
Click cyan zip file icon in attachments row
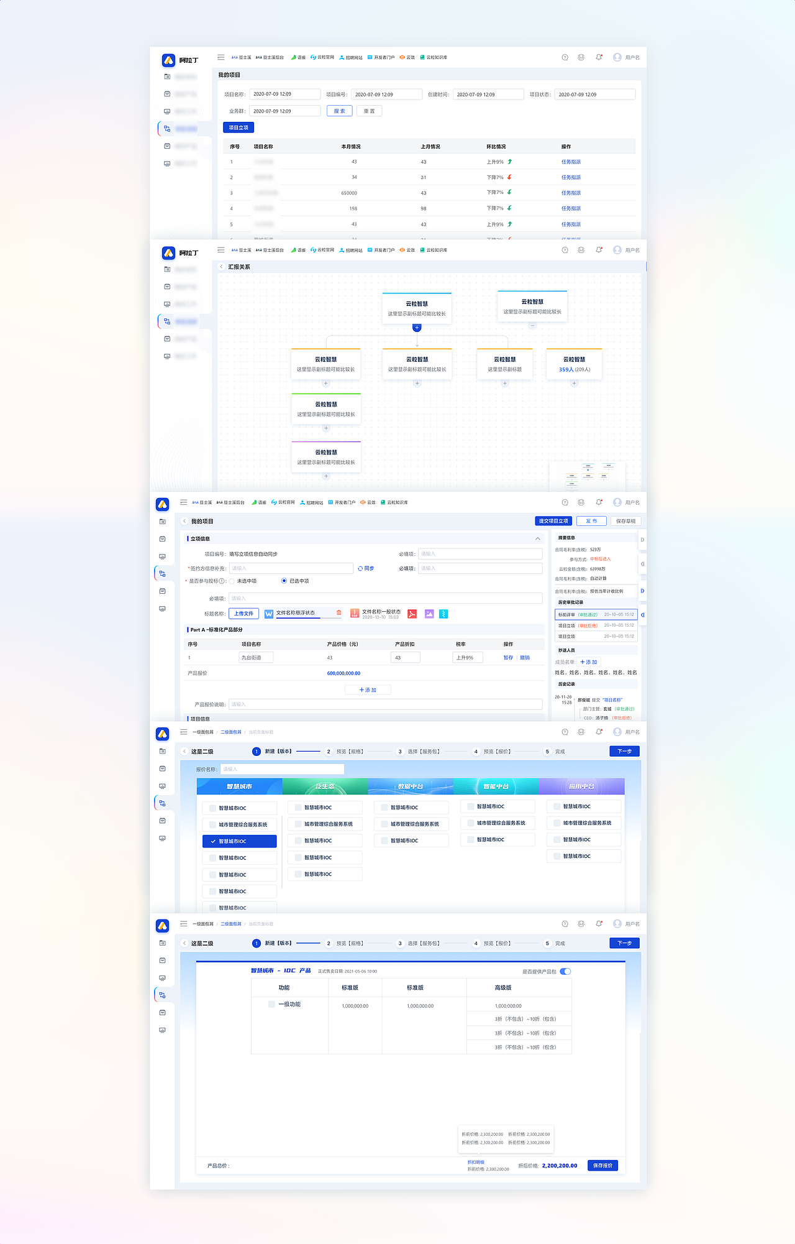click(443, 614)
